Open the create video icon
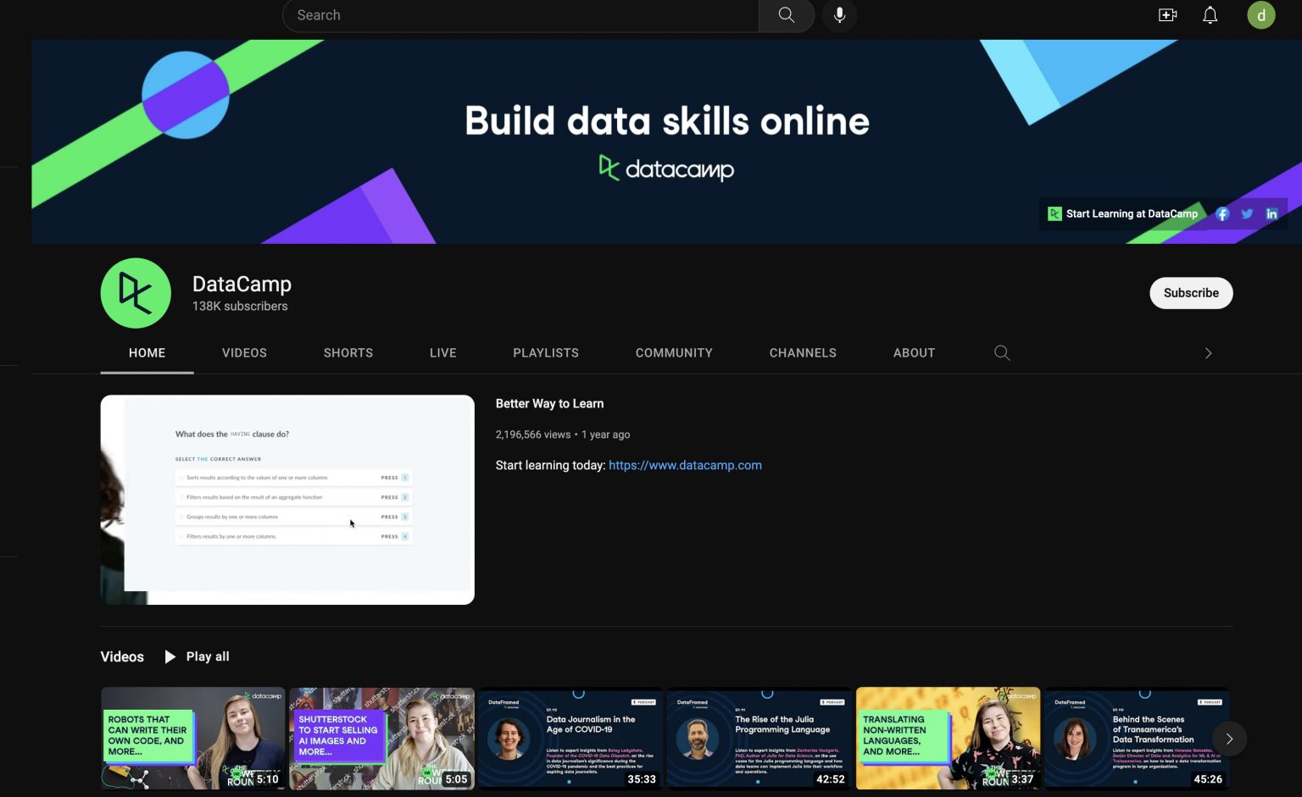 click(x=1167, y=15)
